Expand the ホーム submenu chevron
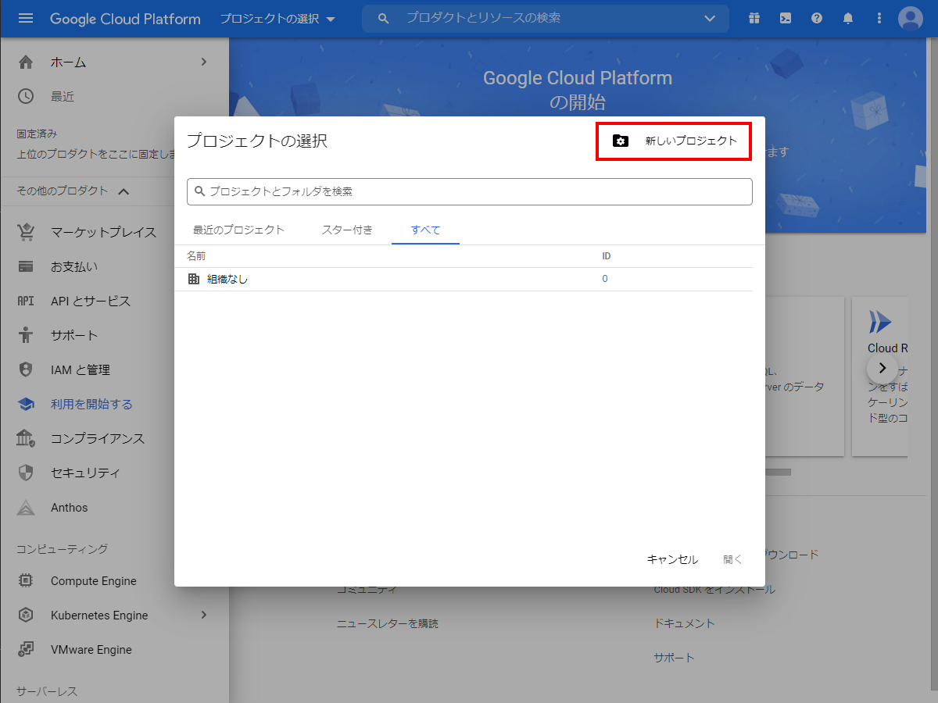 click(x=203, y=62)
